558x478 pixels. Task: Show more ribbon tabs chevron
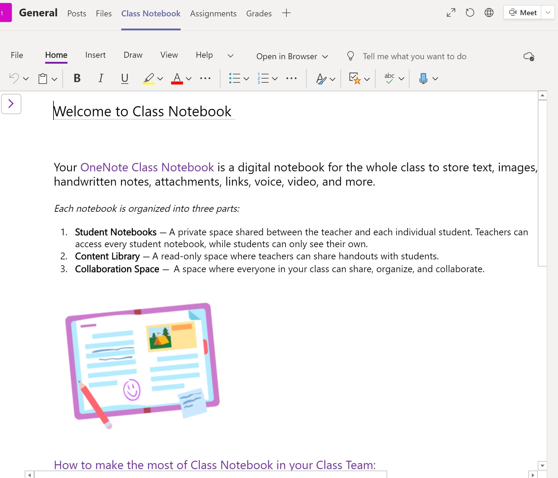tap(231, 56)
